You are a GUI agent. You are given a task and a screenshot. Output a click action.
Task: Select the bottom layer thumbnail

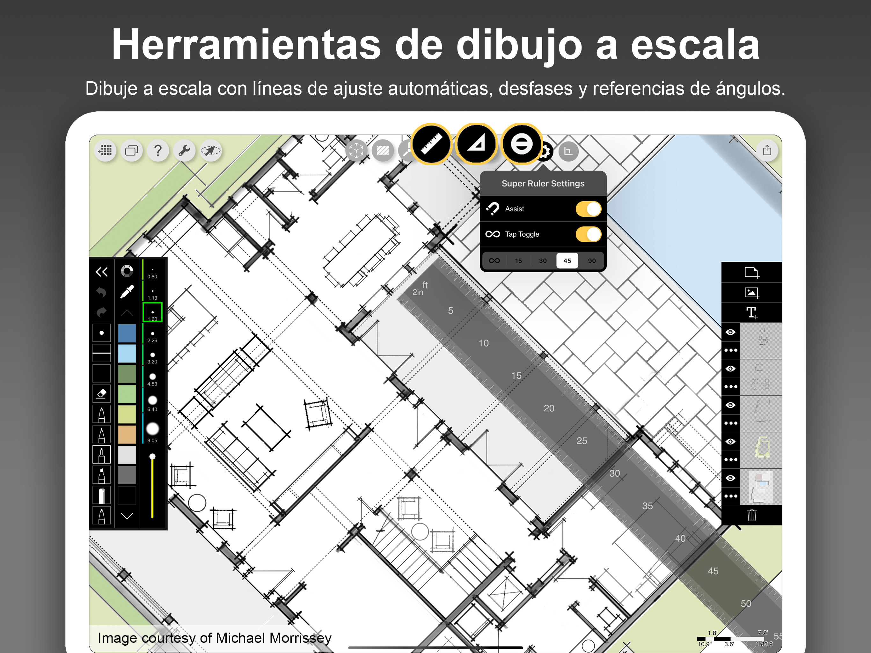point(760,487)
